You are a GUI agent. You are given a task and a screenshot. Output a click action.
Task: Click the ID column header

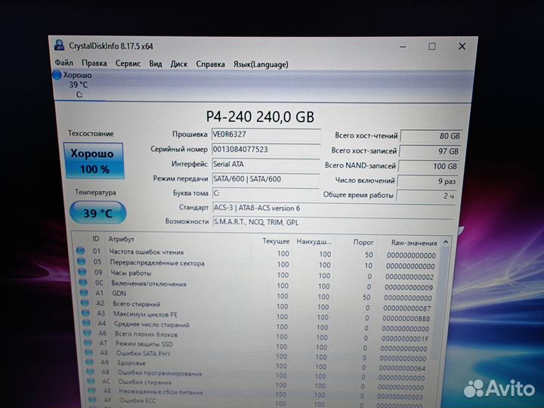click(96, 238)
